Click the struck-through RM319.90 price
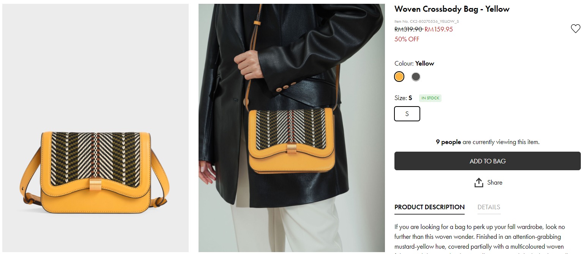Image resolution: width=585 pixels, height=254 pixels. (x=408, y=29)
